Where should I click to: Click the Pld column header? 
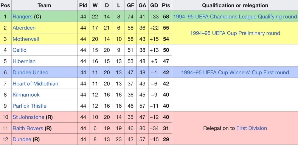[x=83, y=5]
